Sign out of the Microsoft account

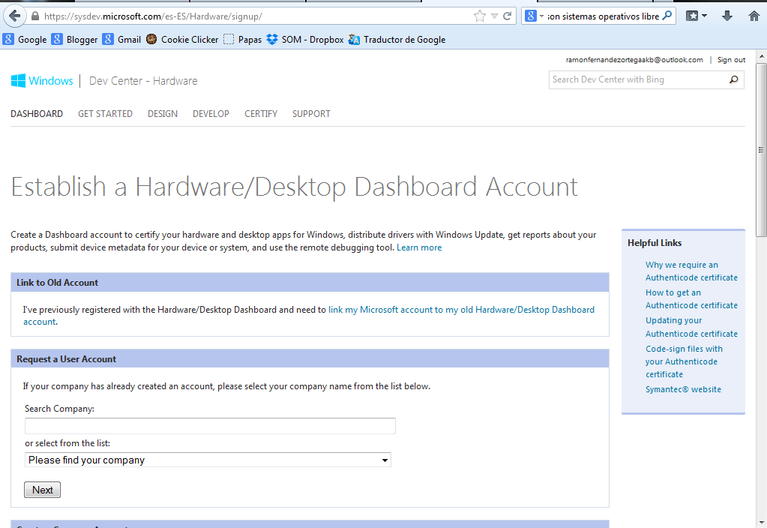(x=731, y=60)
